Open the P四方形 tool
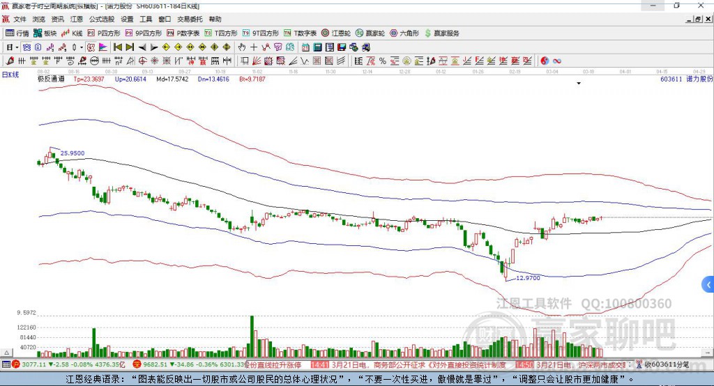 (104, 33)
